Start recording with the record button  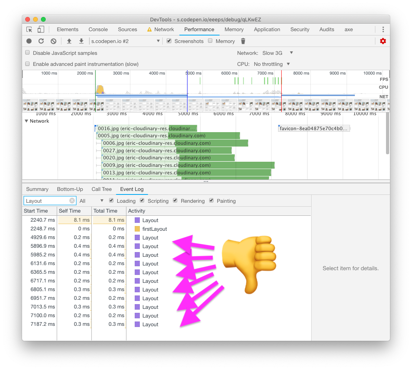point(29,41)
